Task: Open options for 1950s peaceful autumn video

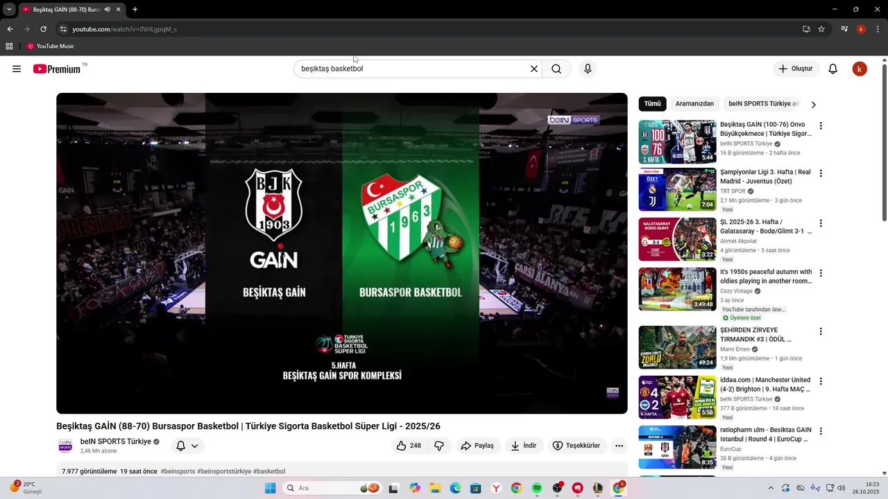Action: point(821,273)
